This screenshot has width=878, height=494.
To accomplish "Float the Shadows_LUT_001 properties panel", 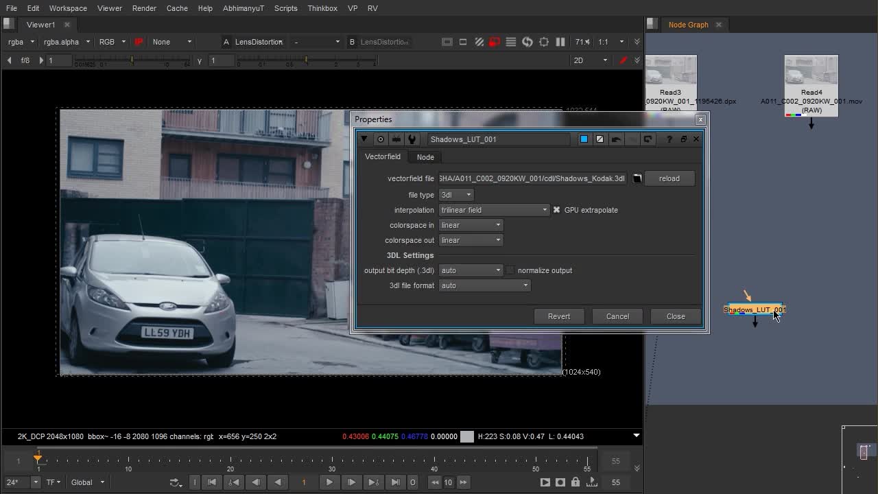I will tap(683, 139).
